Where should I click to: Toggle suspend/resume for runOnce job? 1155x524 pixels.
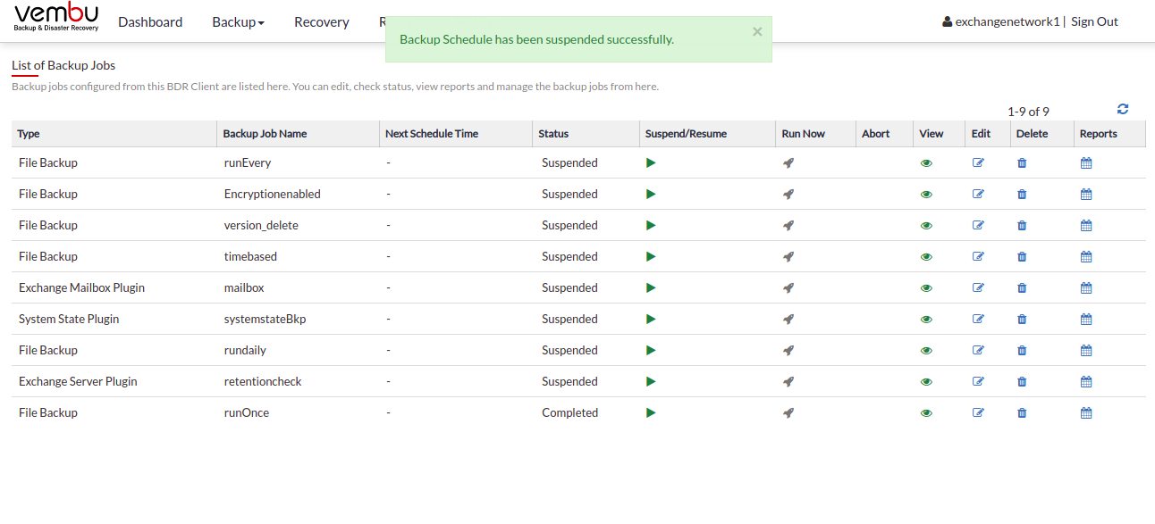[651, 412]
